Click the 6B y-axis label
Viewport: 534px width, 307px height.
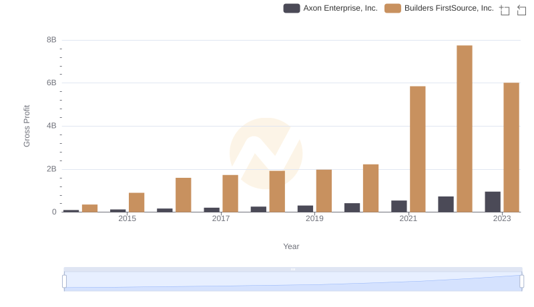(x=51, y=83)
